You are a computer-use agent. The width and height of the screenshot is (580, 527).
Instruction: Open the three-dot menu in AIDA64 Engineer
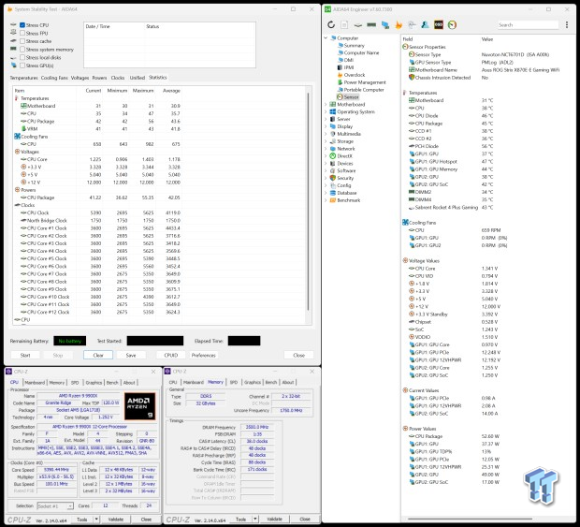[x=567, y=24]
